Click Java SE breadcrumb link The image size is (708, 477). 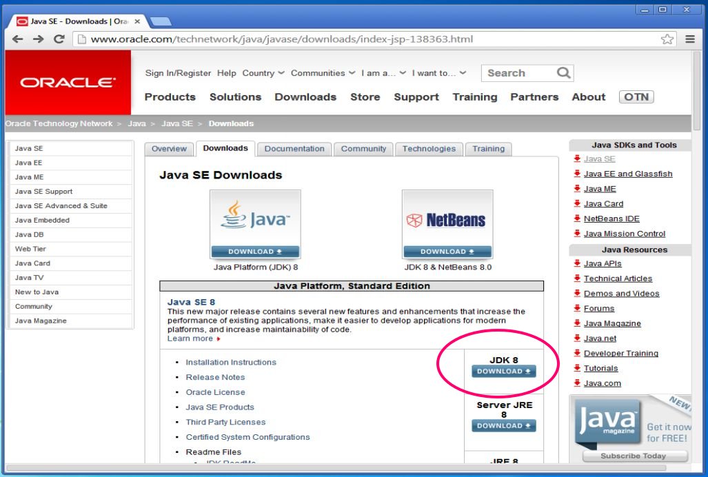click(176, 123)
